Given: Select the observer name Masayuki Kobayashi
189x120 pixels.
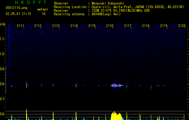Looking at the screenshot, I should [108, 3].
